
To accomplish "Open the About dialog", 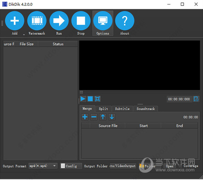I will [125, 23].
